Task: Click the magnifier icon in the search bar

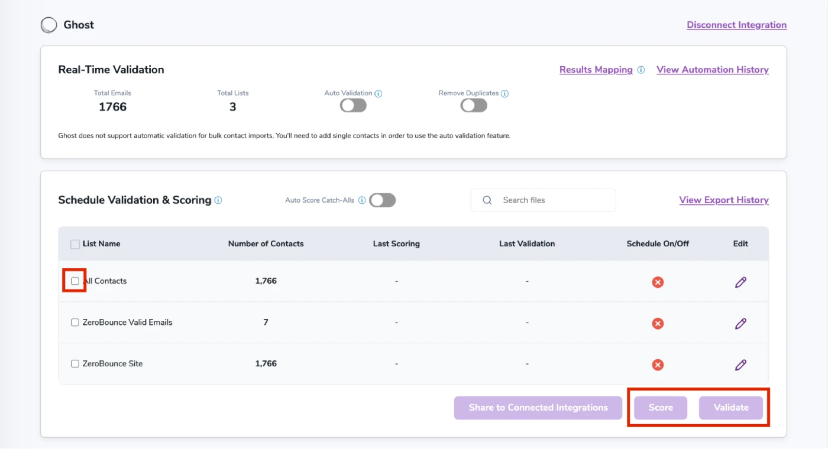Action: pyautogui.click(x=486, y=200)
